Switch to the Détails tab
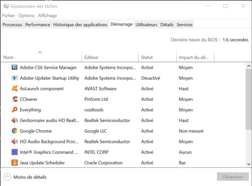Screen dimensions: 252x186 [167, 25]
